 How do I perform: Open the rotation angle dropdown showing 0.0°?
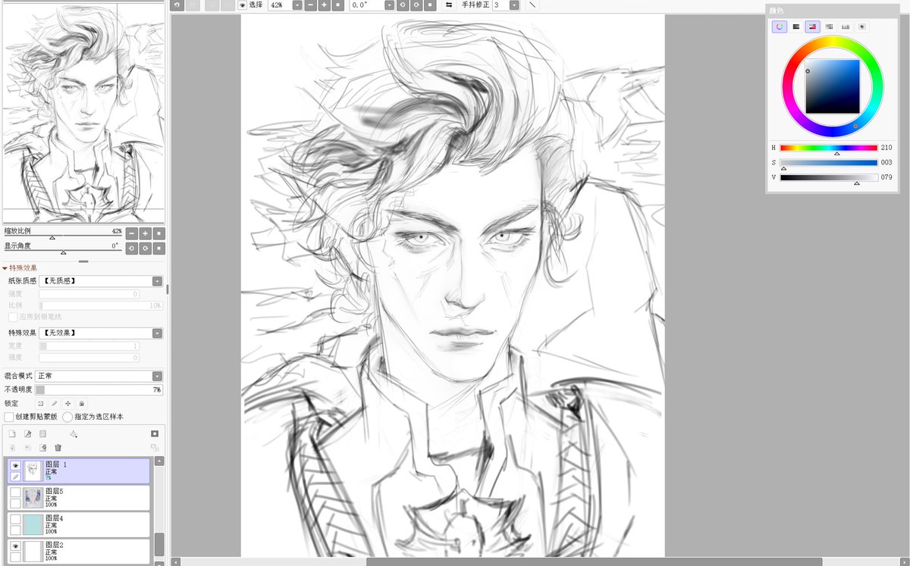[389, 5]
